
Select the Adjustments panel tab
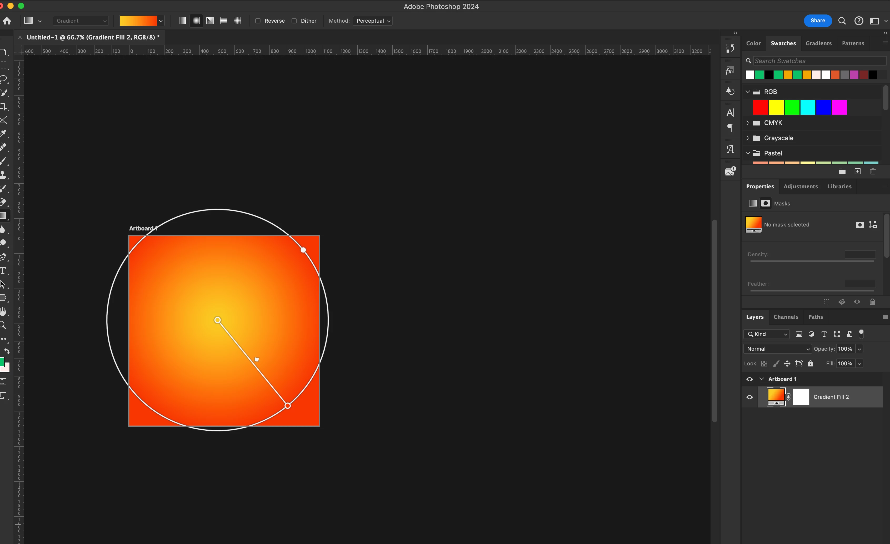[x=801, y=186]
